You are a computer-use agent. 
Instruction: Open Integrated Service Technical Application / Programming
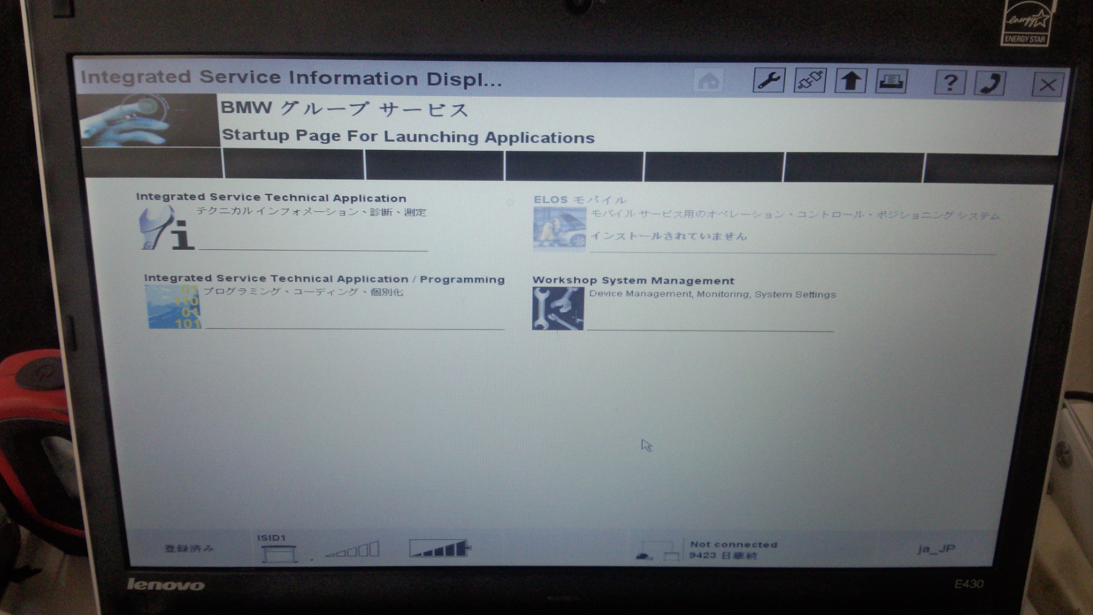pos(324,279)
